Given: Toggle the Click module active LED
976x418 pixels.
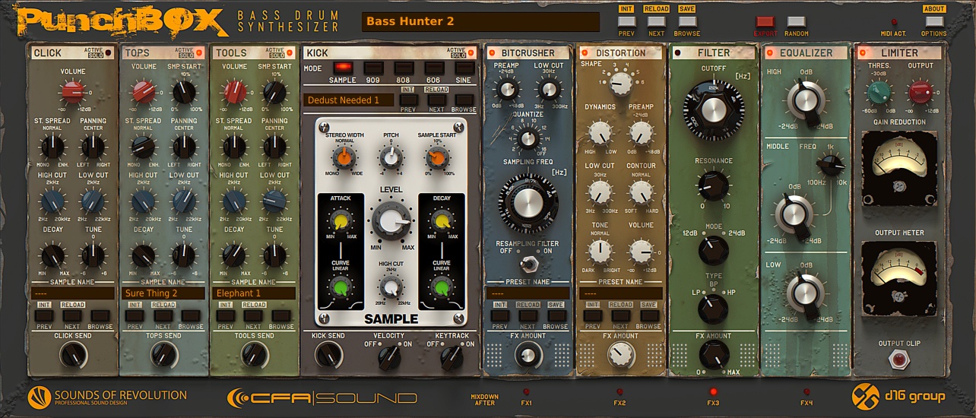Looking at the screenshot, I should (109, 53).
